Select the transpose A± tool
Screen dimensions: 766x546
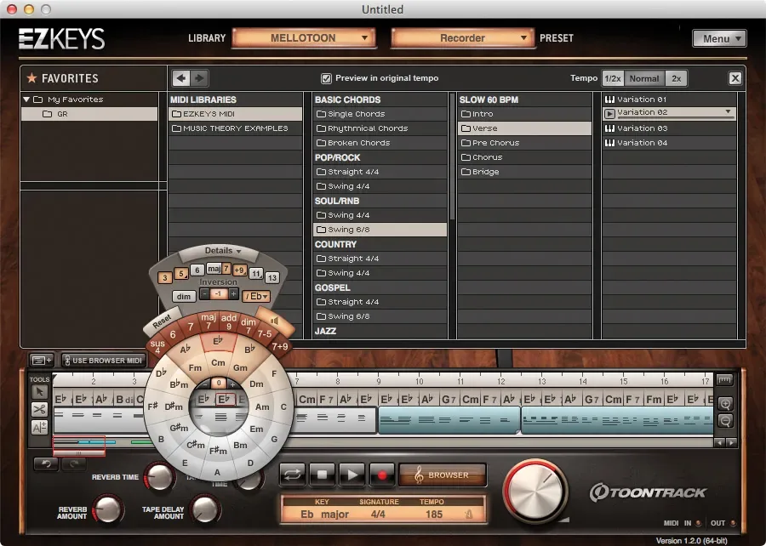(39, 428)
